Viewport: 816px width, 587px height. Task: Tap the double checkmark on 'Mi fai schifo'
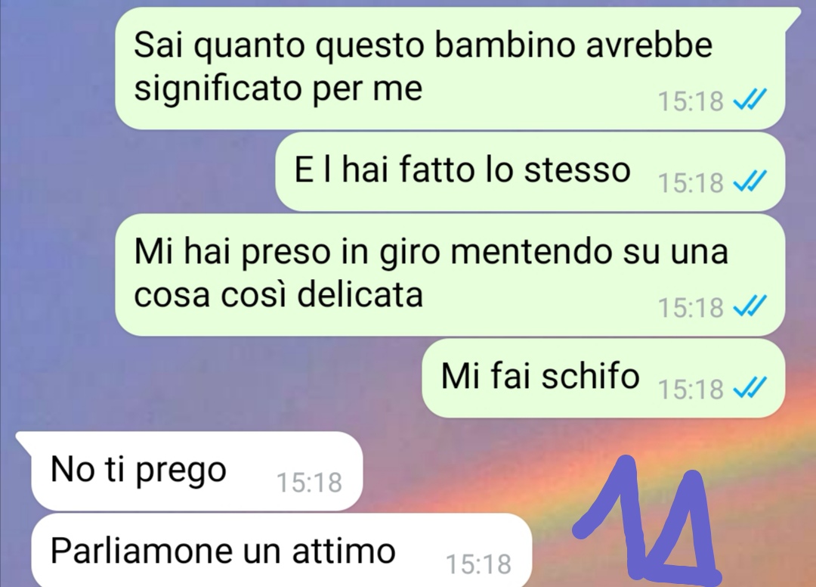point(750,387)
